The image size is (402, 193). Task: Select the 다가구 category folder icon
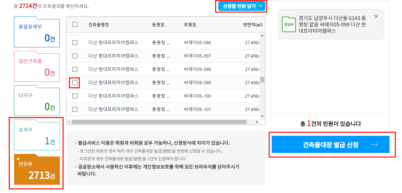[x=36, y=100]
